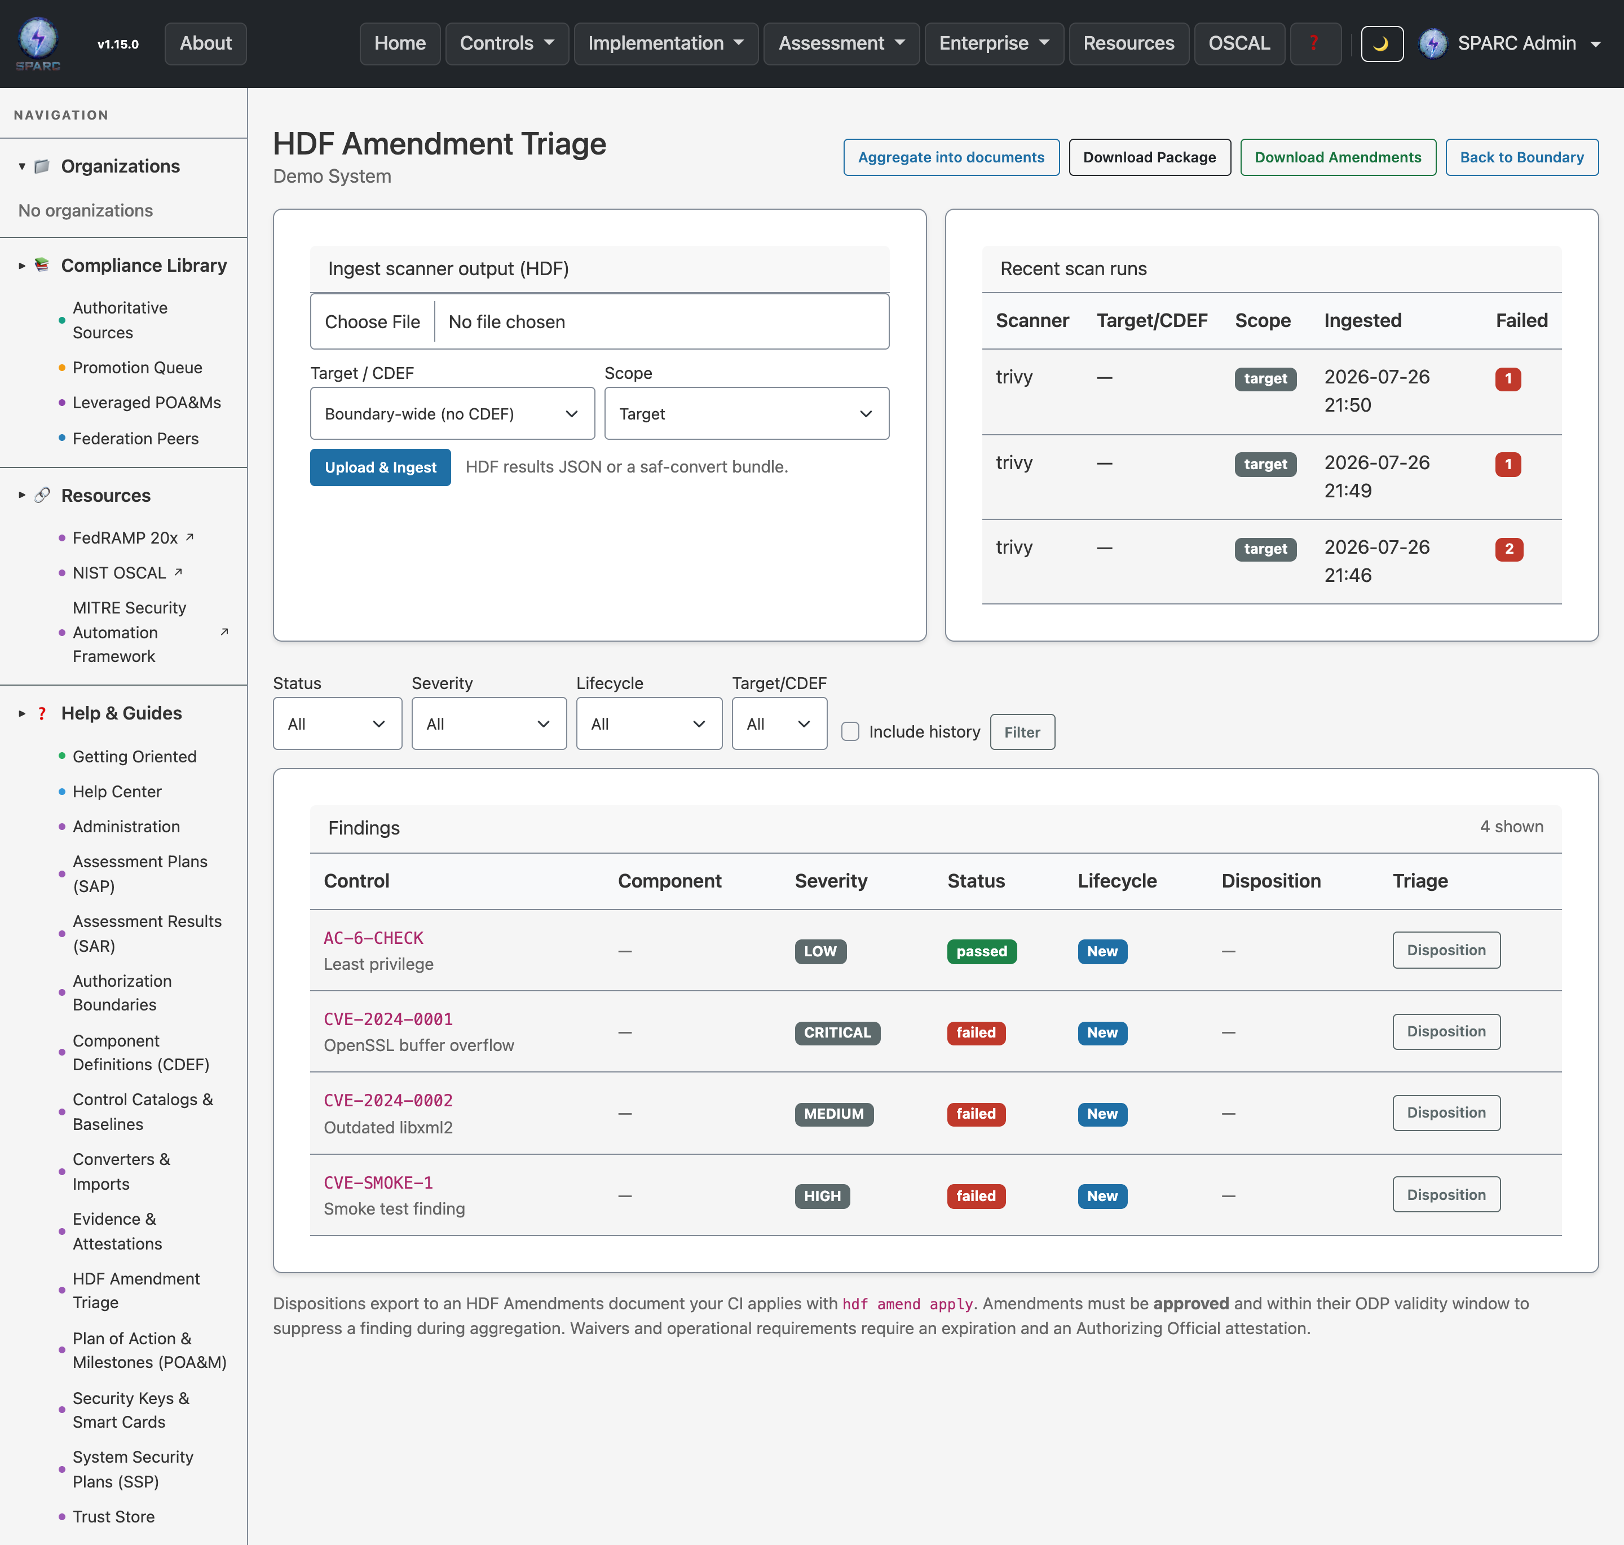Click Disposition button for CVE-SMOKE-1
The image size is (1624, 1545).
[x=1446, y=1194]
